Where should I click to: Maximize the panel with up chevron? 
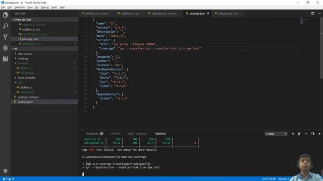pos(306,134)
